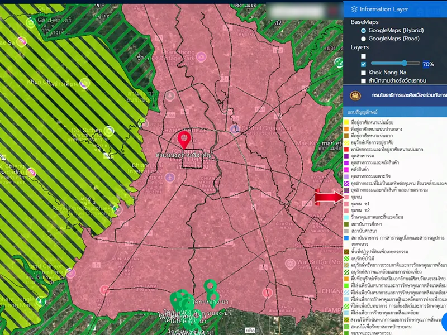447x335 pixels.
Task: Click the department emblem logo
Action: tap(355, 95)
